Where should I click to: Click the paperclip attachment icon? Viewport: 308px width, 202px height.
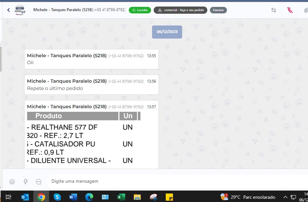coord(305,10)
